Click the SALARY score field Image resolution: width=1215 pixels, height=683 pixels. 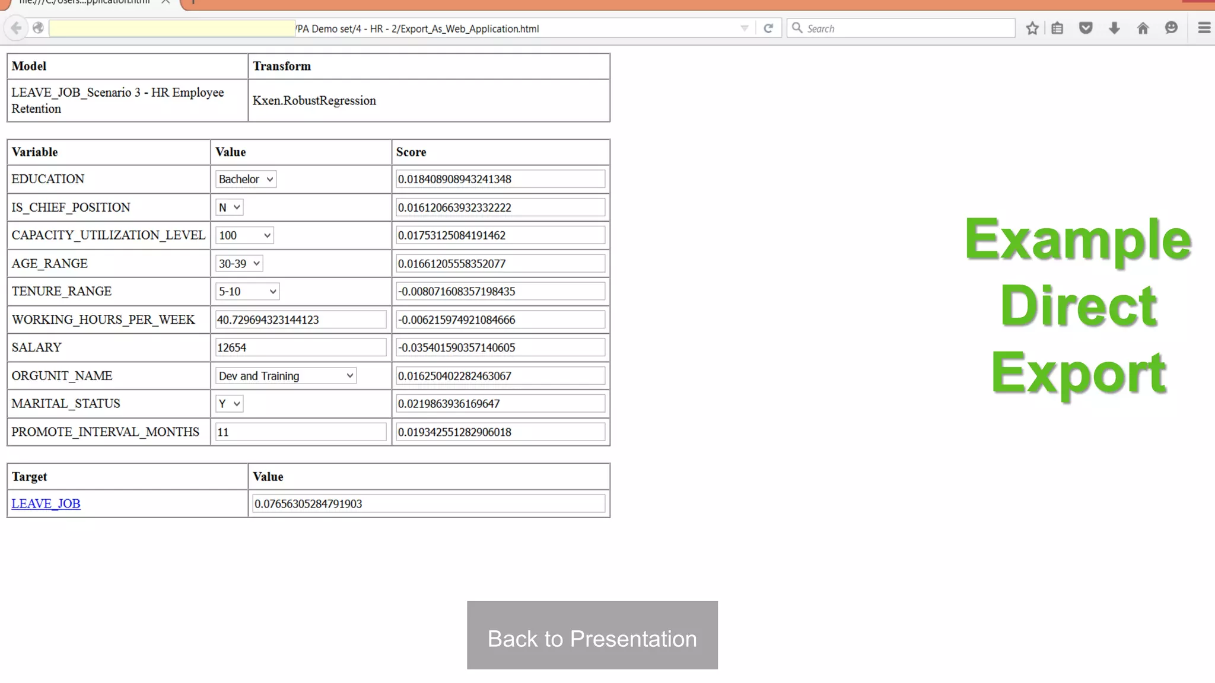pos(501,347)
